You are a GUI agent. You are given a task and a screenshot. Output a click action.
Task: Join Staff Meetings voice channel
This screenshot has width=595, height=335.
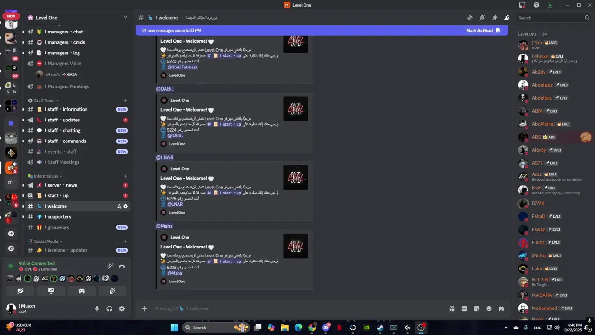click(77, 162)
